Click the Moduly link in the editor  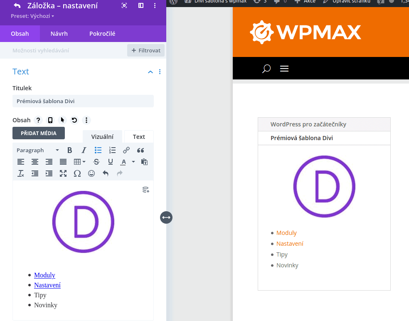44,275
